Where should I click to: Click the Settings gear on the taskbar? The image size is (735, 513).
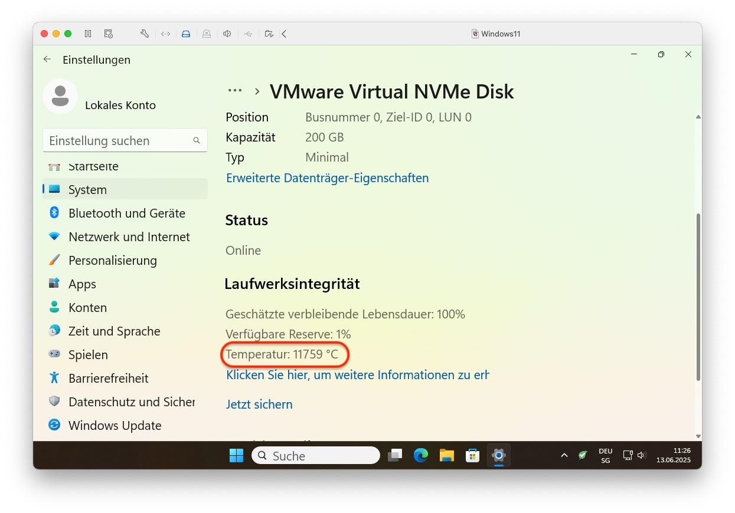click(499, 455)
